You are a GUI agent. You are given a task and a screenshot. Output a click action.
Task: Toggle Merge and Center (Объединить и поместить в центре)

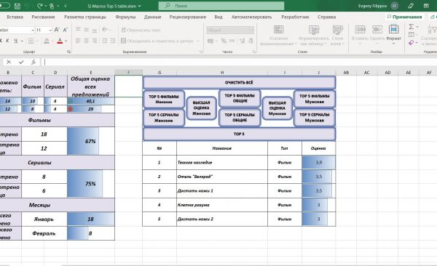click(157, 41)
